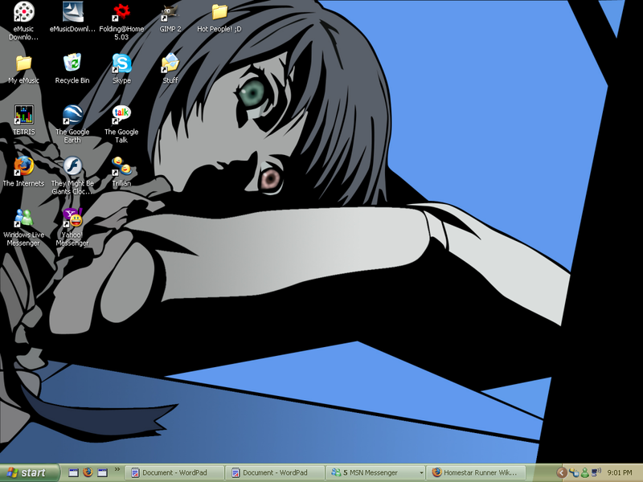Show hidden tray icons with round arrow
Image resolution: width=643 pixels, height=482 pixels.
pos(562,472)
